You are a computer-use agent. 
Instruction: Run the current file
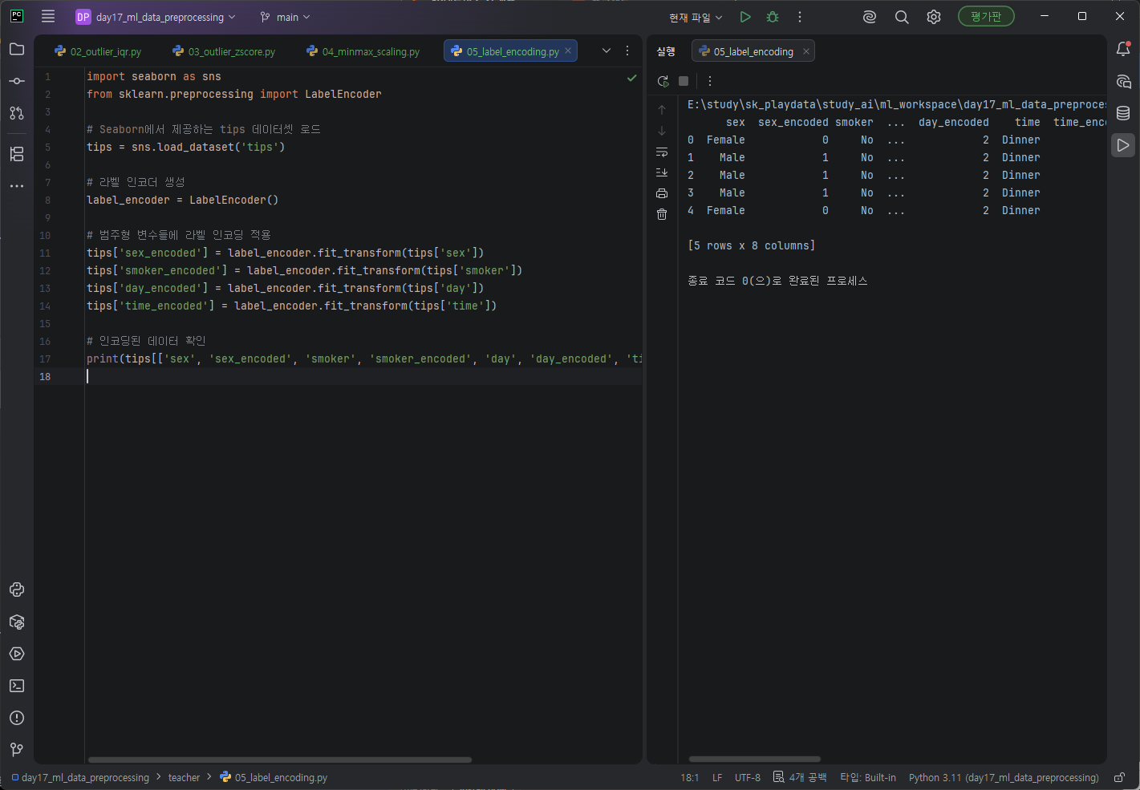click(x=745, y=17)
